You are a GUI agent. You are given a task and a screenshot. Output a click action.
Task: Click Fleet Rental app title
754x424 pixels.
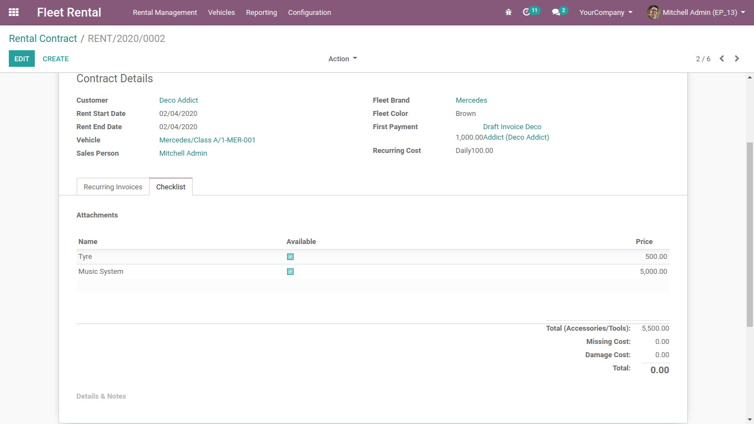tap(69, 12)
